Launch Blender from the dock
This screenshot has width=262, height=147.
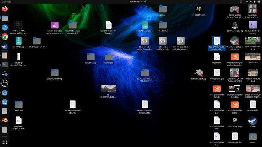pyautogui.click(x=5, y=120)
